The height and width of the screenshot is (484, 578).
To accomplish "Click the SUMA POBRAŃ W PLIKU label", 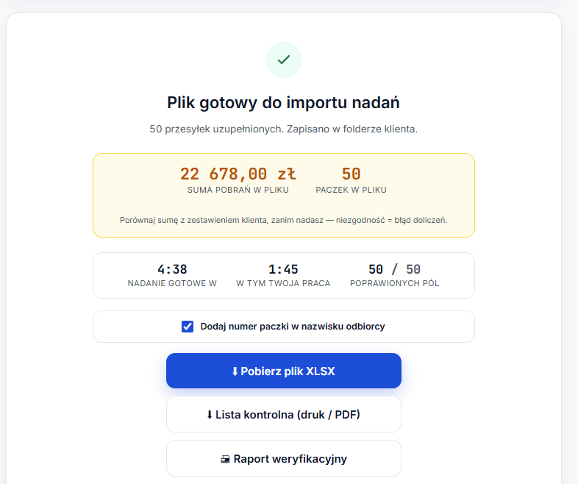I will (238, 190).
